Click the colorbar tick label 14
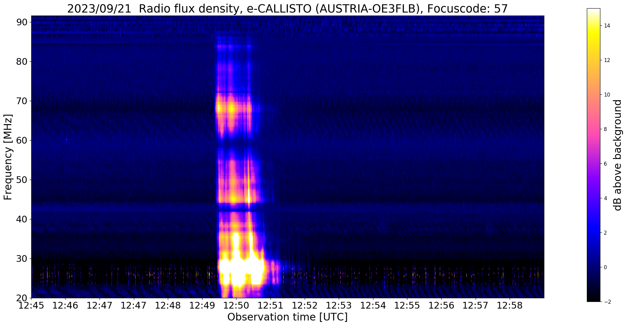 (607, 26)
